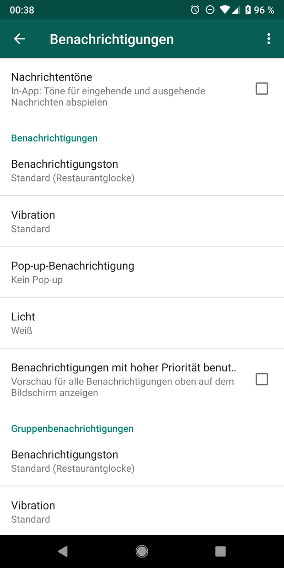This screenshot has height=568, width=284.
Task: Open the three-dot overflow menu
Action: (268, 39)
